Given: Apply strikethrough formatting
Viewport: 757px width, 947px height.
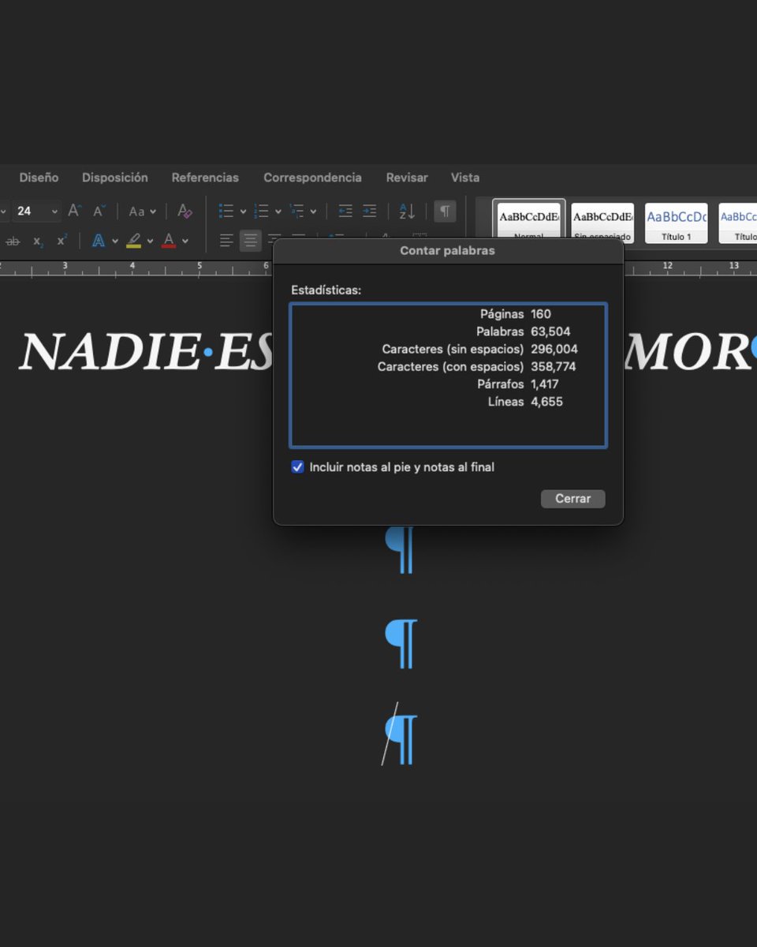Looking at the screenshot, I should (13, 241).
